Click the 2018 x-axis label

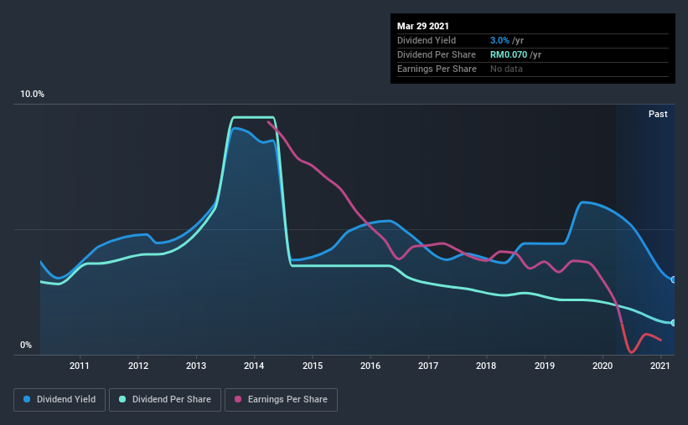point(486,366)
